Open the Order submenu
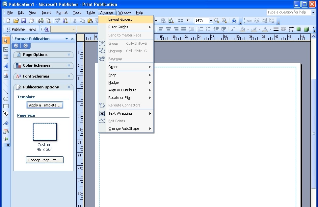 [126, 67]
